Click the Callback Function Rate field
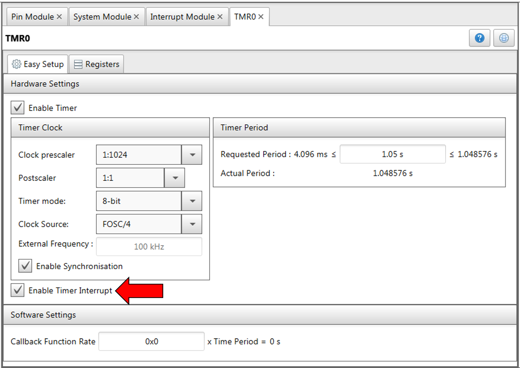This screenshot has width=520, height=368. pos(151,341)
